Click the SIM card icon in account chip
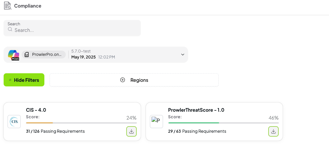 coord(26,55)
